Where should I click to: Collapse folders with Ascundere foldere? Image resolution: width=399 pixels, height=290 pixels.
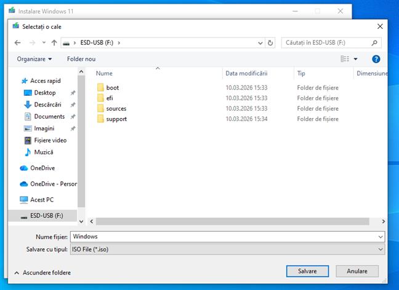pyautogui.click(x=42, y=273)
